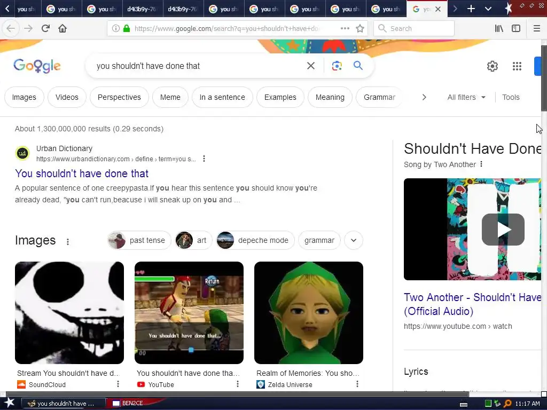Screen dimensions: 547x410
Task: Open Two Another Official Audio link
Action: click(x=473, y=304)
